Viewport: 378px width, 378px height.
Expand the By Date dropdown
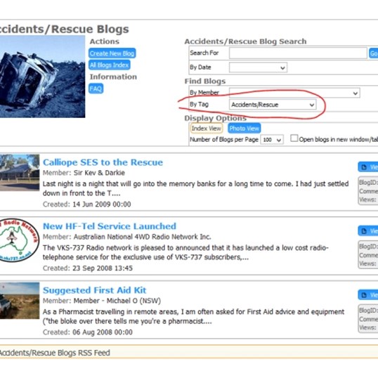point(258,67)
